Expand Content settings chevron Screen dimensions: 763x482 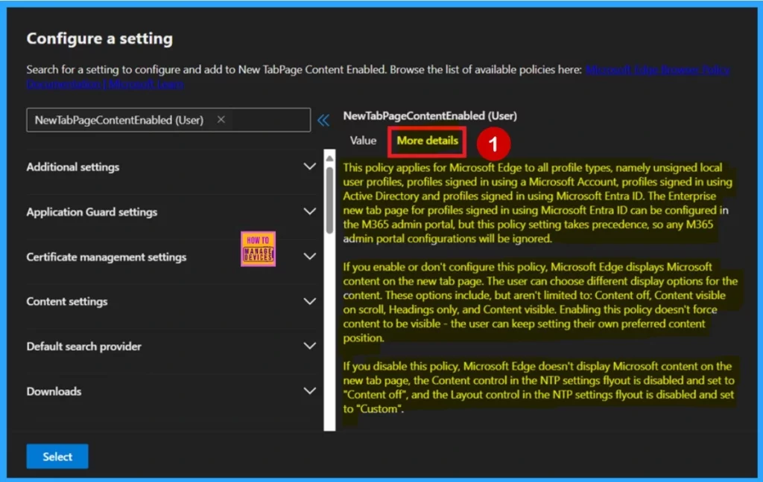(x=309, y=301)
